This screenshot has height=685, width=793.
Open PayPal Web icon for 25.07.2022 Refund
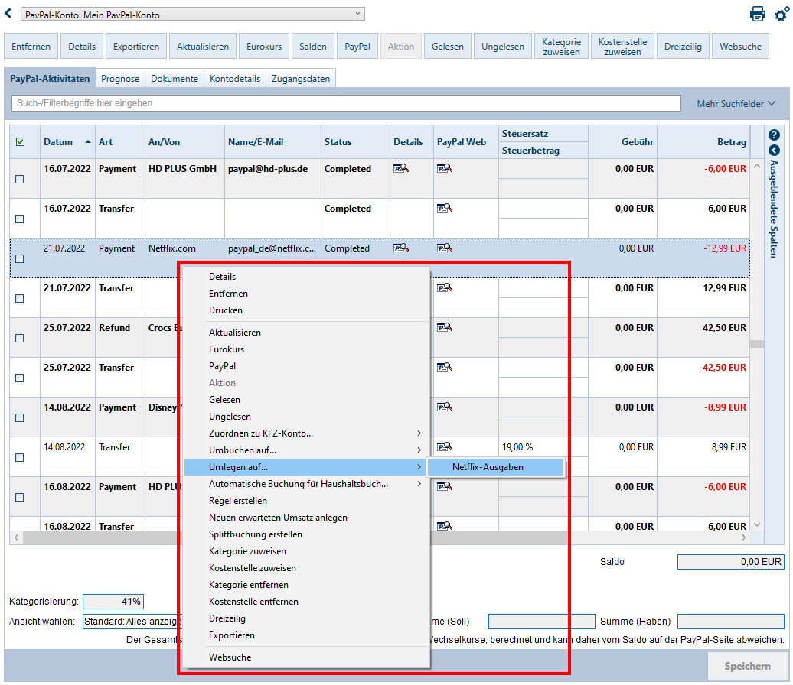[x=445, y=327]
